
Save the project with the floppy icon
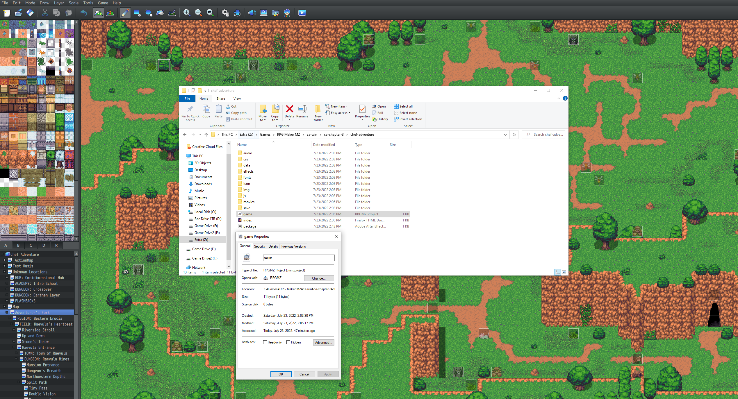pyautogui.click(x=30, y=13)
